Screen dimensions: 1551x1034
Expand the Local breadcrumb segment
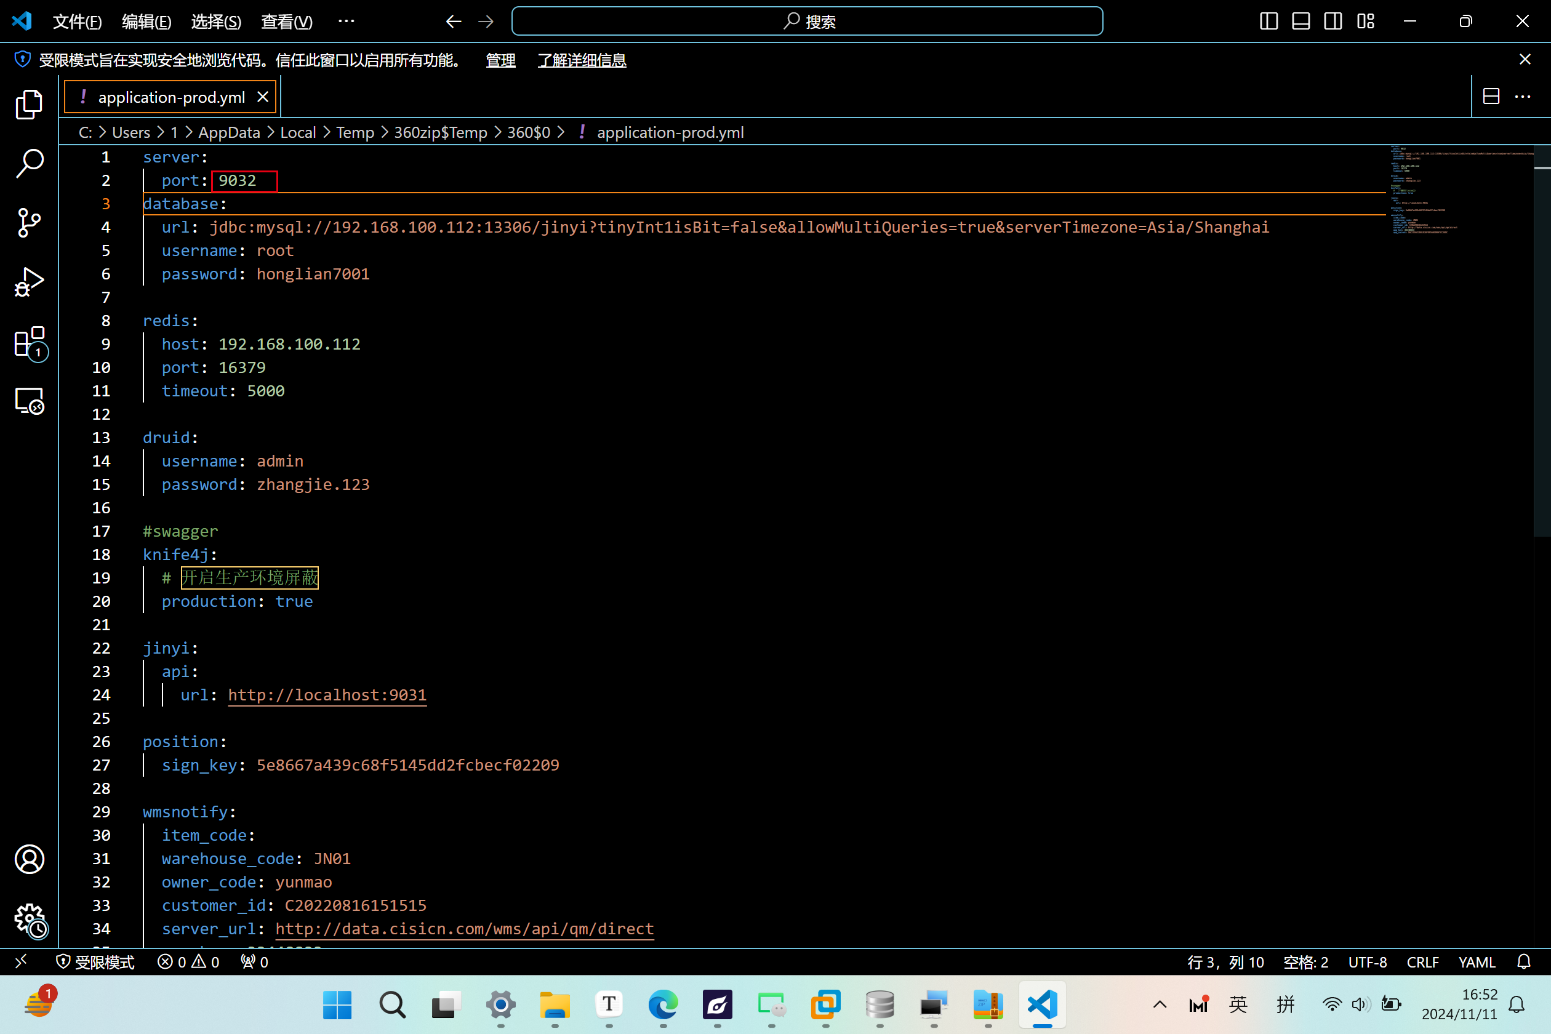(298, 132)
